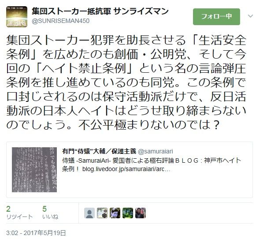This screenshot has width=256, height=239.
Task: Click the timestamp 3:02 - 2017年5月19日
Action: pos(36,233)
